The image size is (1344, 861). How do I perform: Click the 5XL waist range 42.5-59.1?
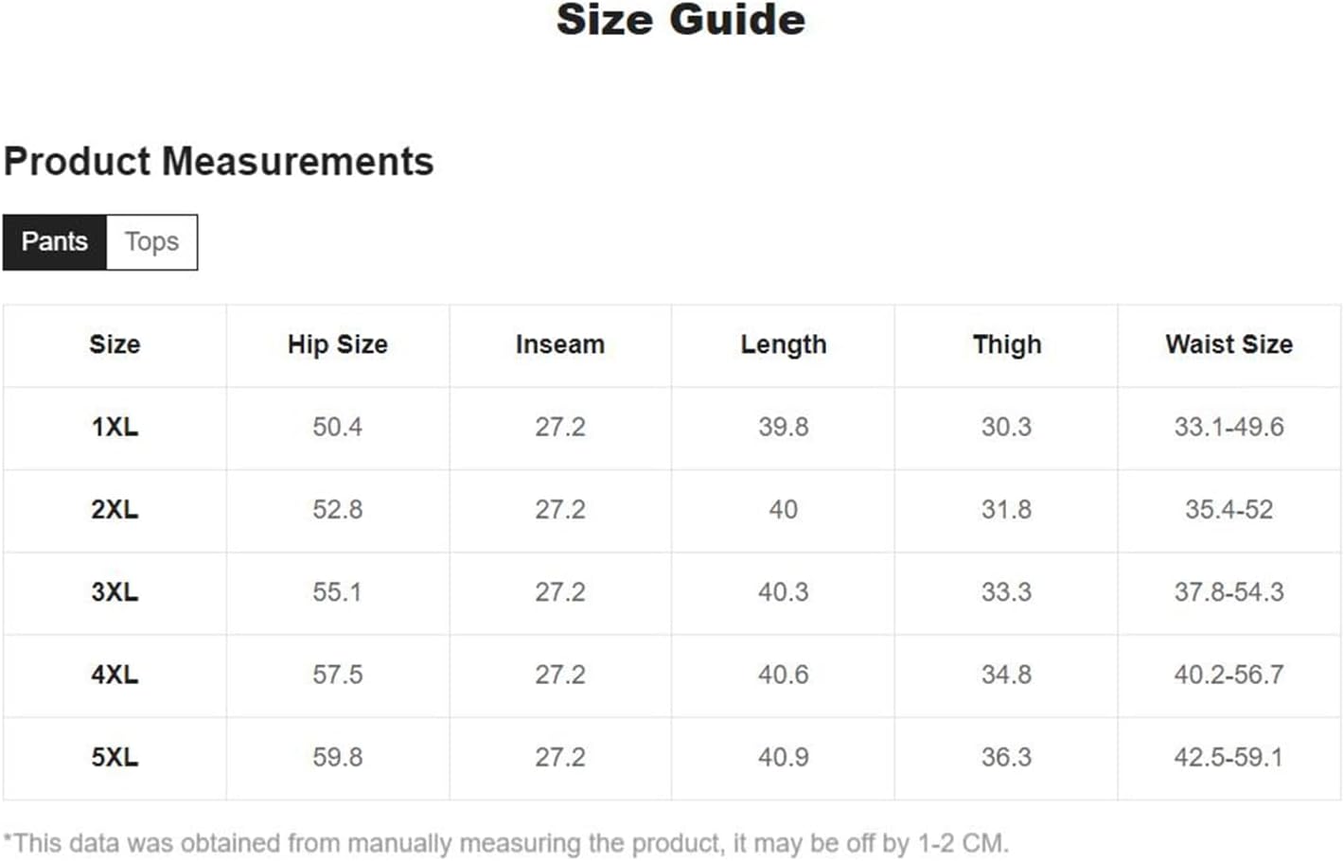pos(1229,758)
